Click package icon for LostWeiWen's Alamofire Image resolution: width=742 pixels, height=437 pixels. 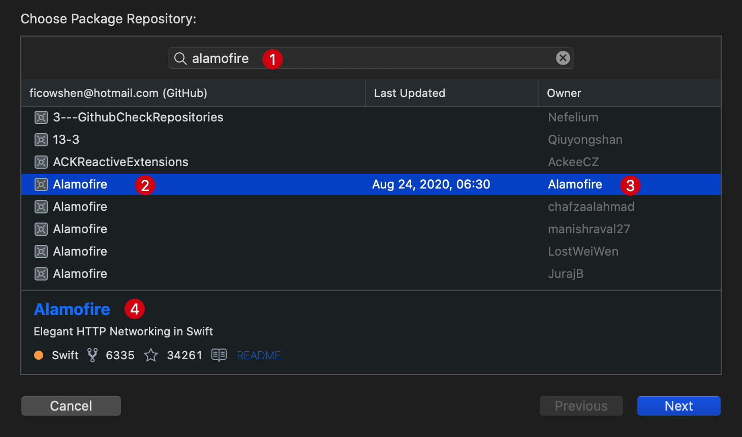click(x=41, y=252)
